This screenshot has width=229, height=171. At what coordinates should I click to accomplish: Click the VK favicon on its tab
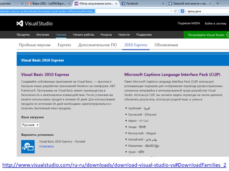170,3
